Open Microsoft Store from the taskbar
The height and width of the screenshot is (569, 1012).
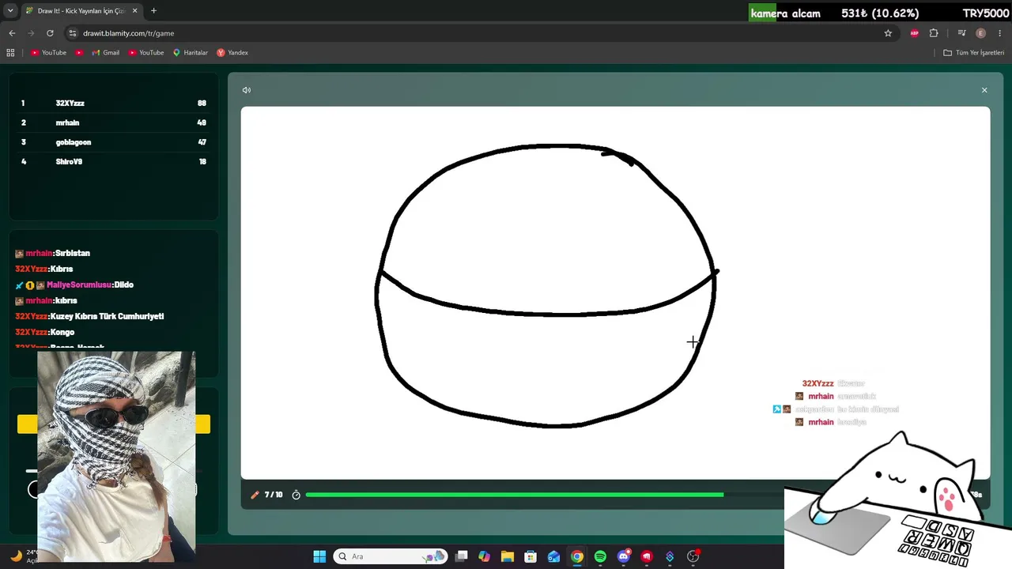tap(531, 556)
